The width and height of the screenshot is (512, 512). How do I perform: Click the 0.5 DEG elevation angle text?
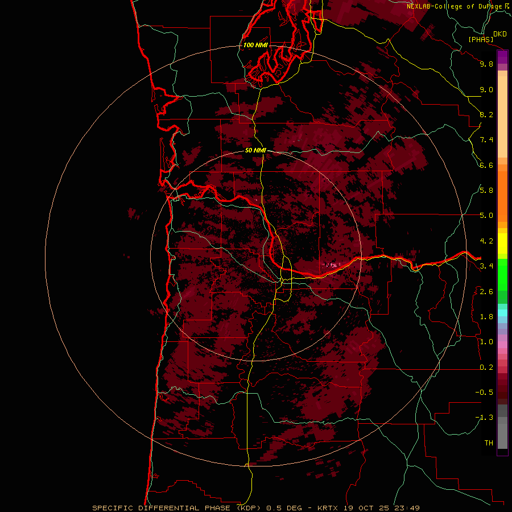point(284,508)
